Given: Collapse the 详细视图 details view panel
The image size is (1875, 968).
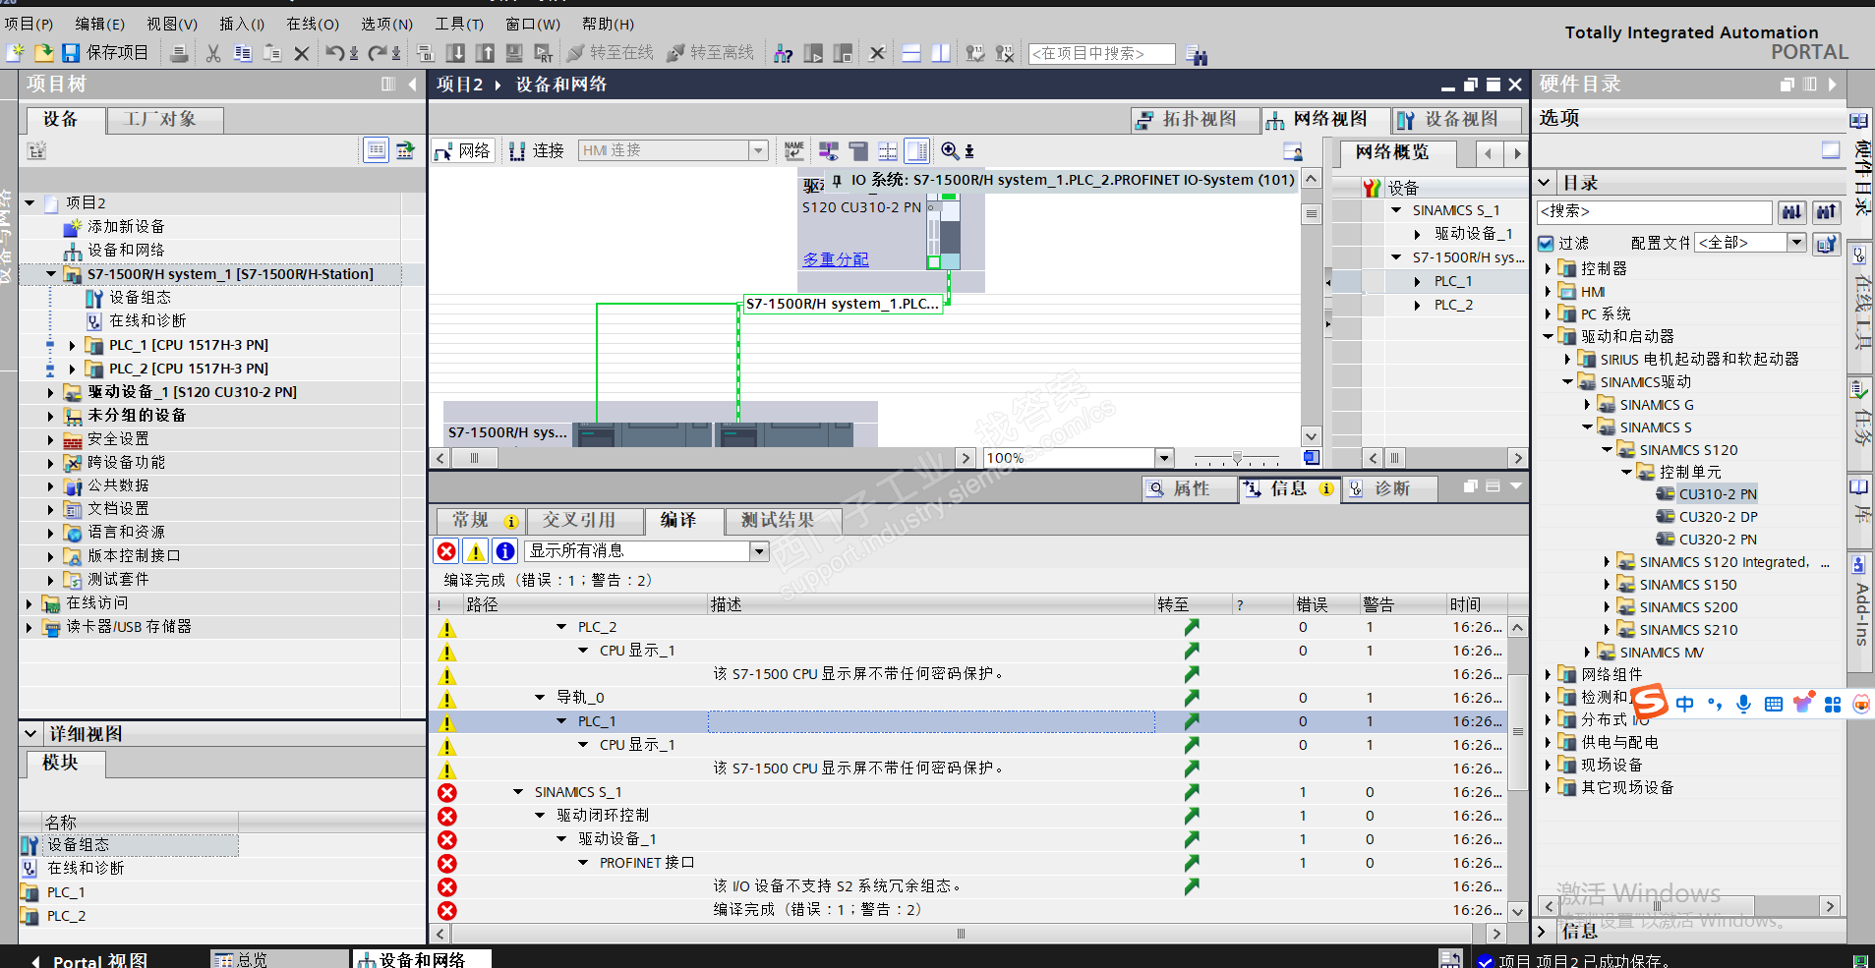Looking at the screenshot, I should click(30, 733).
